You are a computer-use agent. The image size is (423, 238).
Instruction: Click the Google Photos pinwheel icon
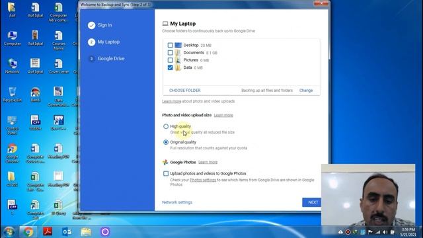coord(165,162)
